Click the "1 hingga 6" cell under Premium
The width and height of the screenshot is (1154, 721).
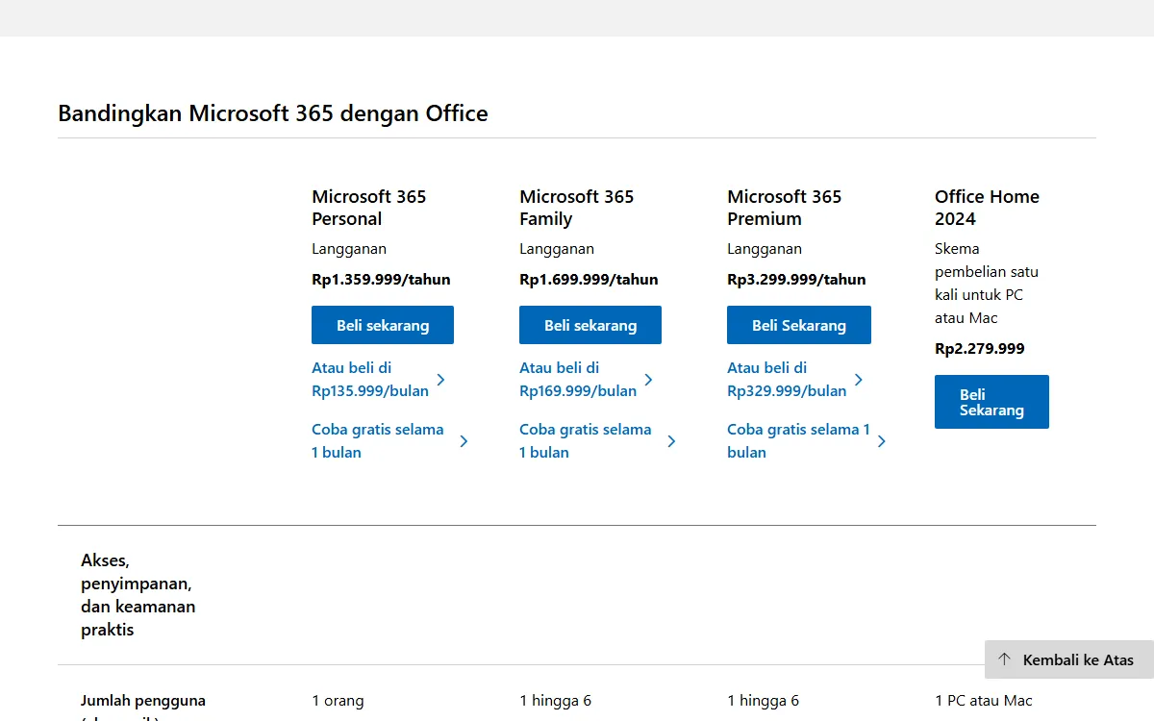tap(763, 701)
